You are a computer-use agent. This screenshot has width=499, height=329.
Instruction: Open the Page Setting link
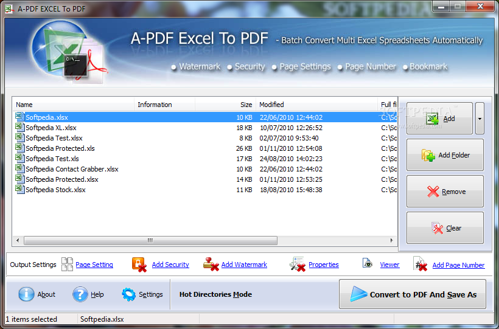point(94,265)
